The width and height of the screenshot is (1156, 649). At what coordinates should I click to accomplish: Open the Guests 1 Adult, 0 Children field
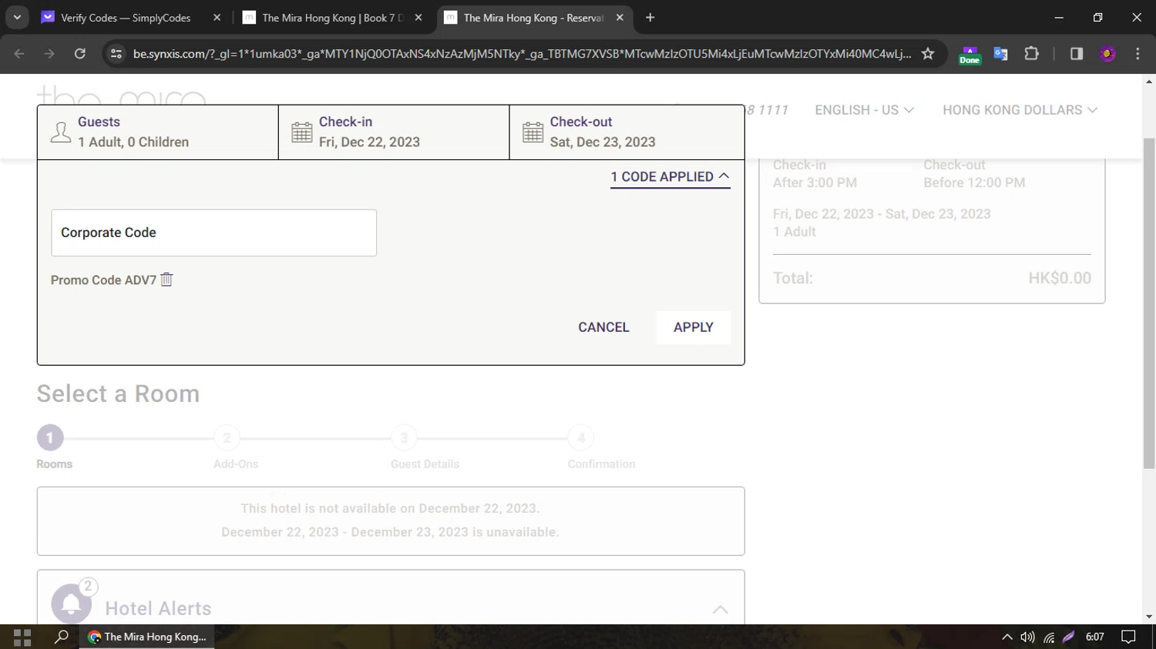point(158,132)
